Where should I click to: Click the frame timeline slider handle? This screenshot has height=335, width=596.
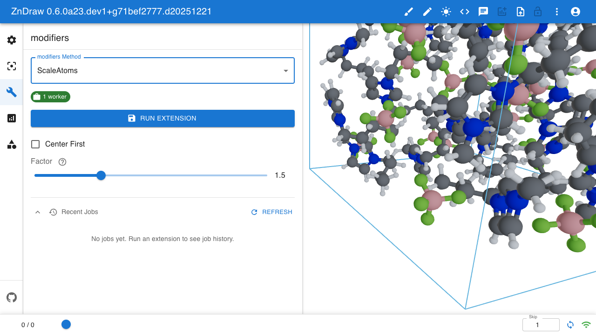(x=66, y=324)
